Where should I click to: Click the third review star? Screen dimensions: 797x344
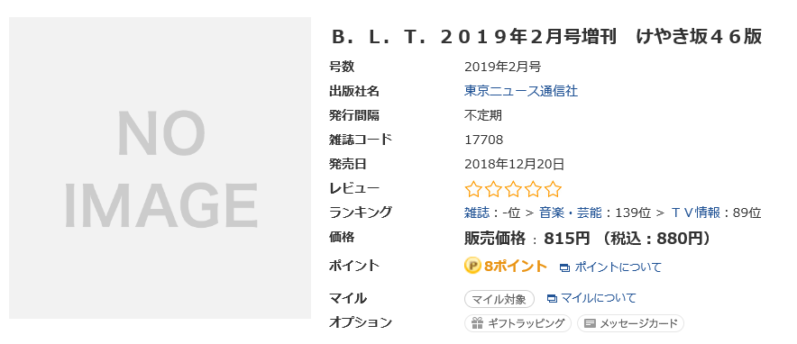pos(513,189)
